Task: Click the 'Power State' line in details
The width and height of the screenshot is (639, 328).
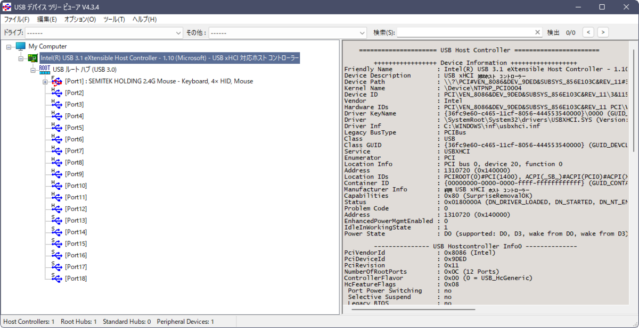Action: click(486, 234)
